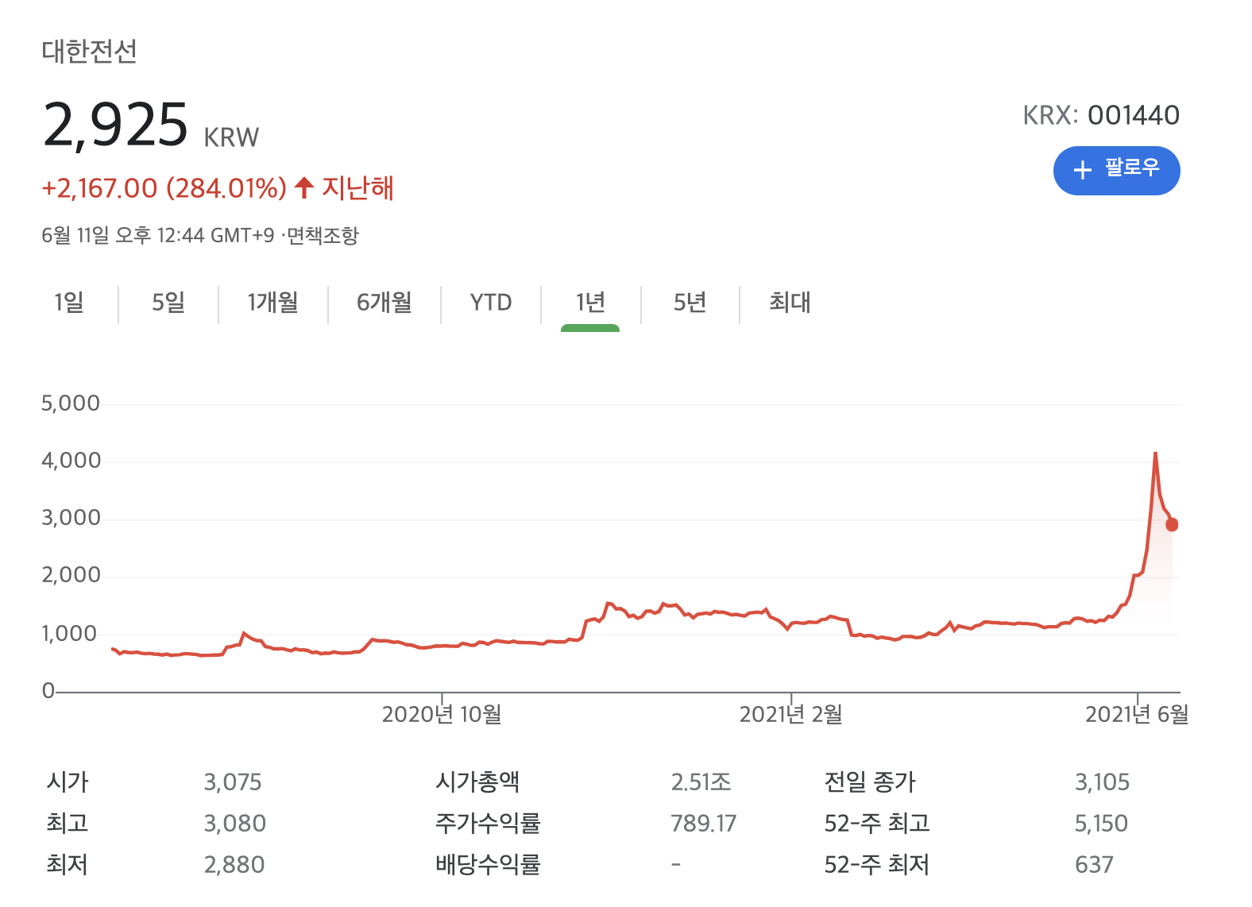Click the 시가총액 label

pyautogui.click(x=477, y=782)
